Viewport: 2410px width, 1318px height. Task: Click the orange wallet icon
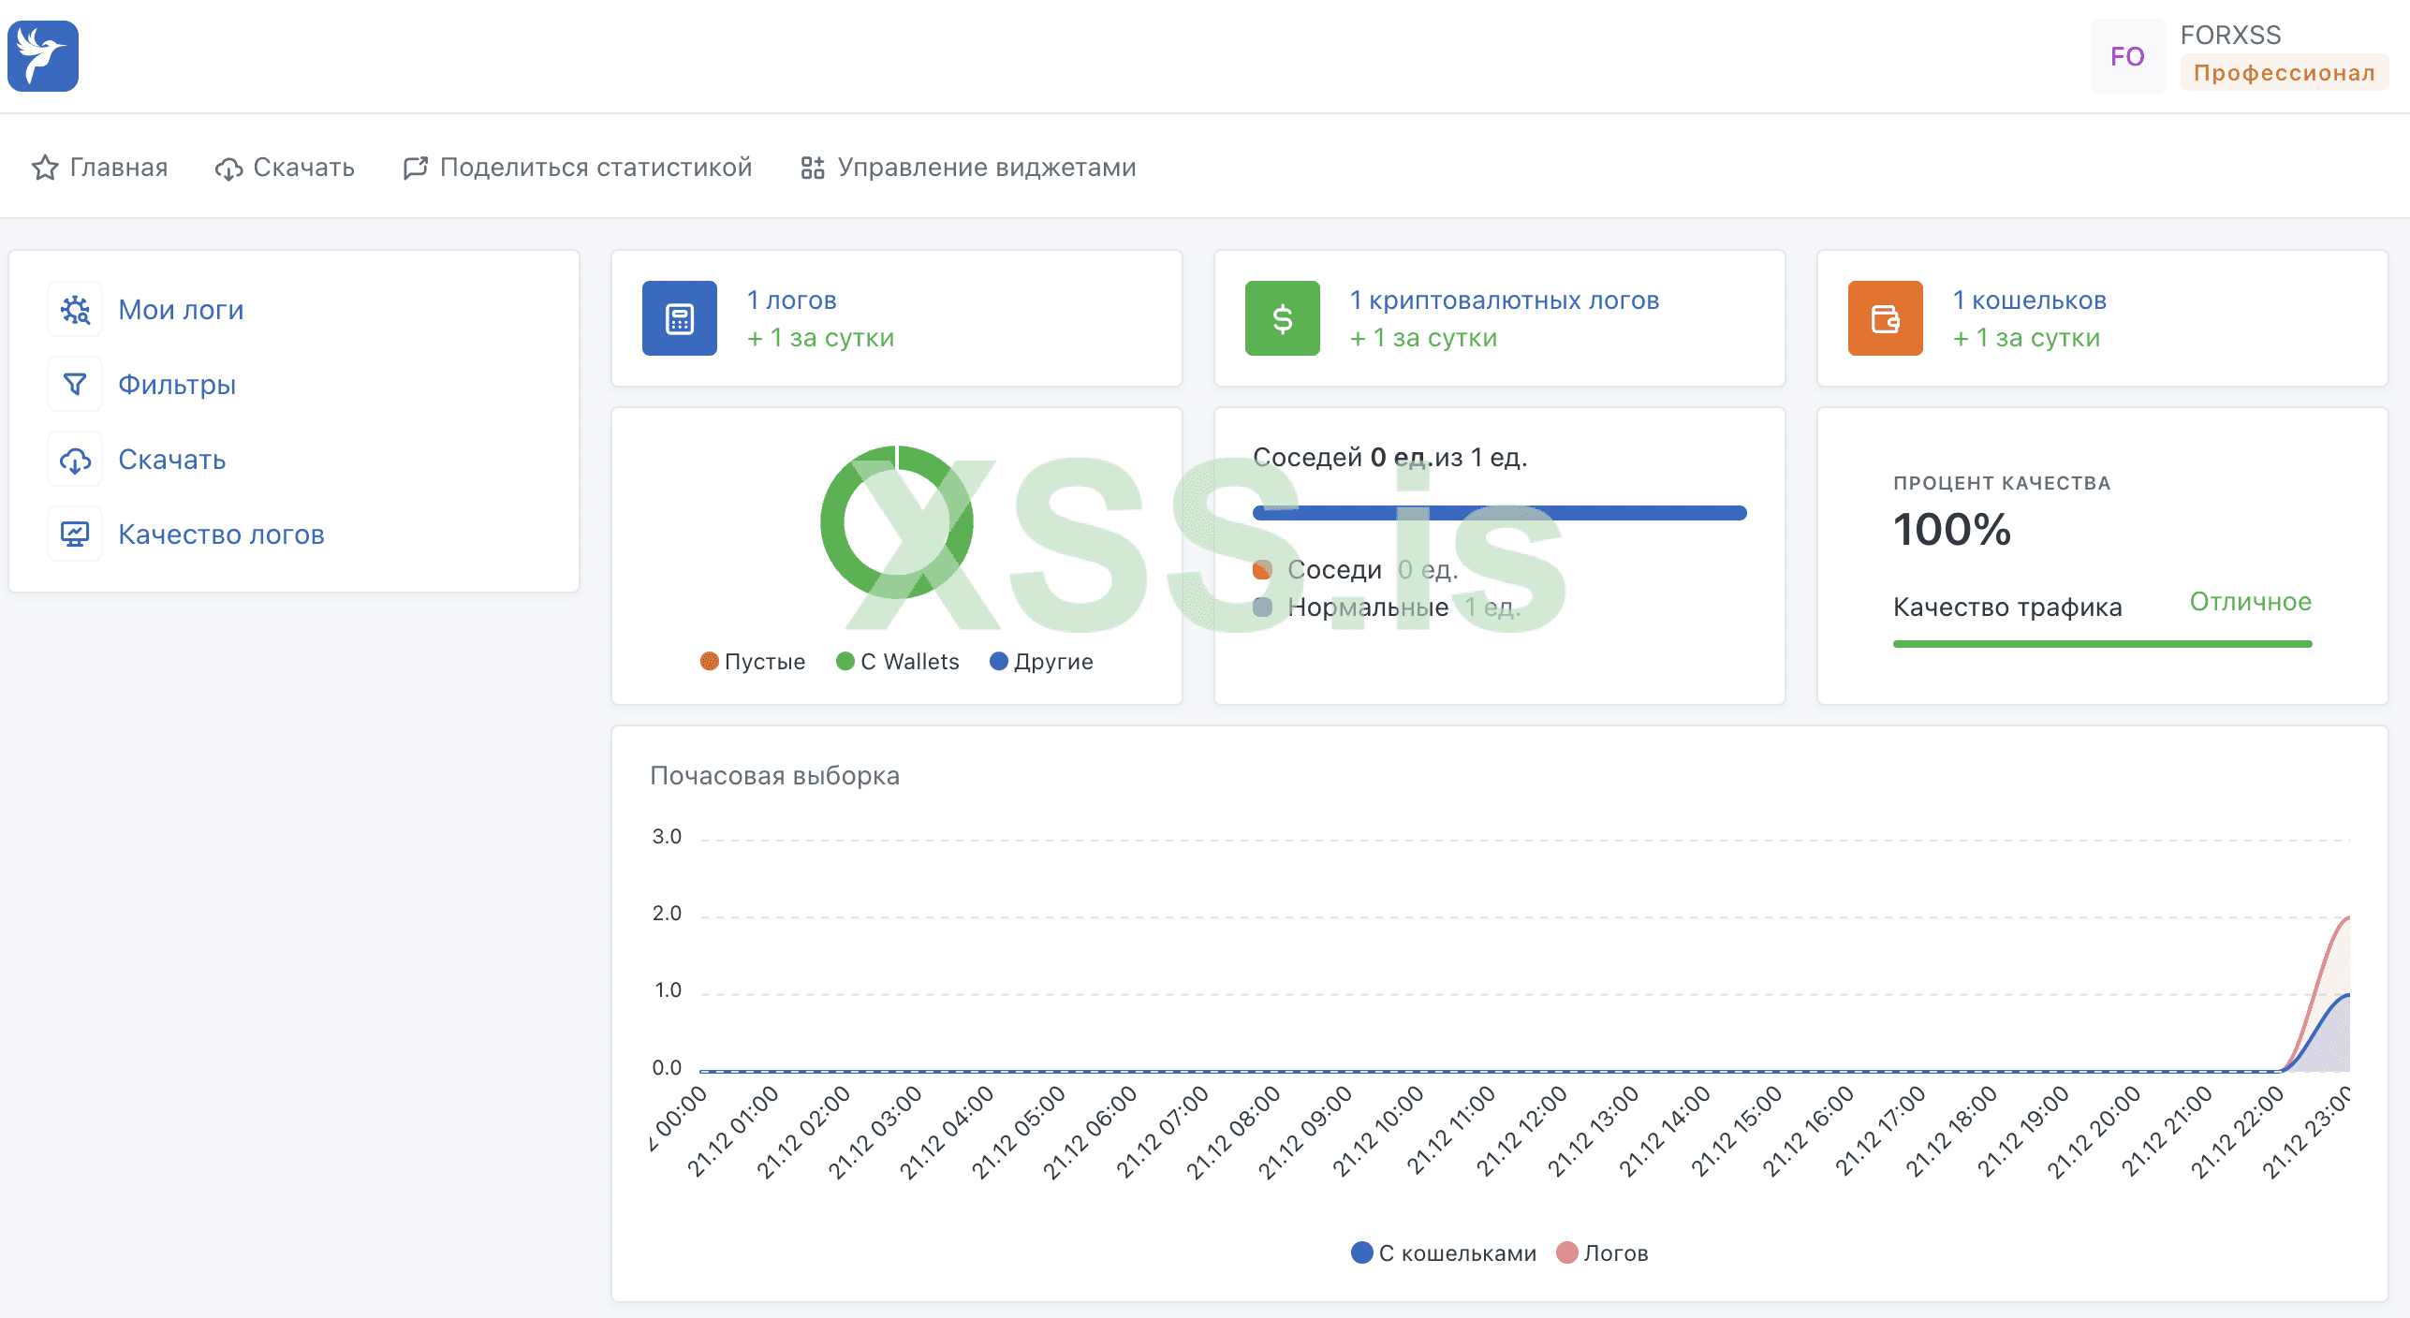click(x=1885, y=318)
